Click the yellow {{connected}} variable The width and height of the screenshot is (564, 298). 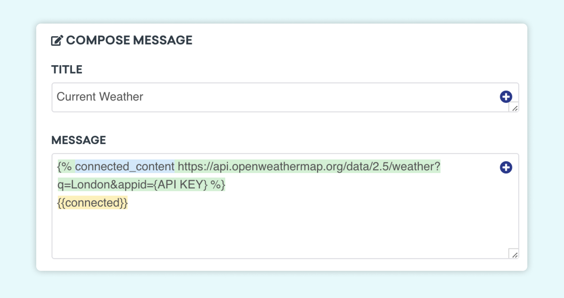pyautogui.click(x=93, y=203)
